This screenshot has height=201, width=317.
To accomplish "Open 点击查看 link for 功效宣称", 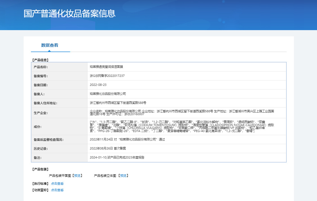I will click(57, 190).
